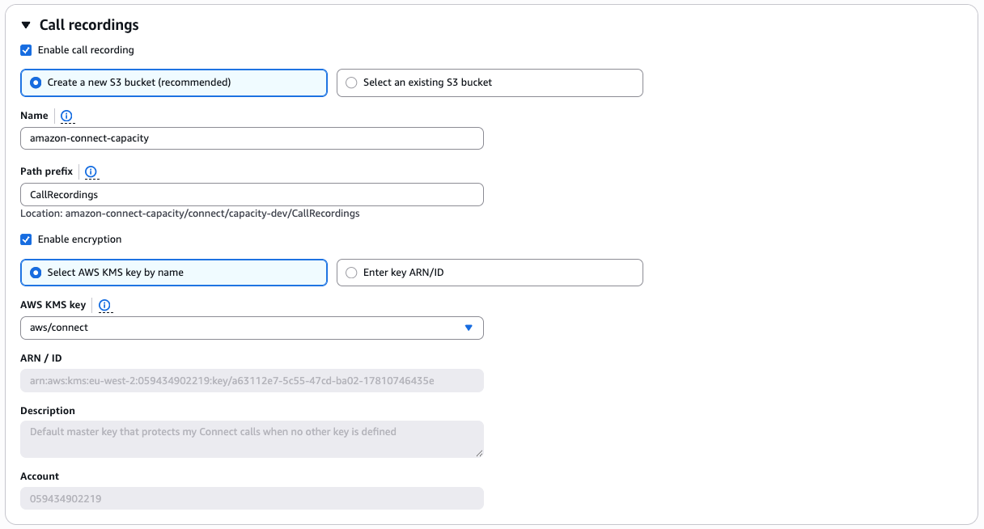Click the ARN / ID label
This screenshot has width=984, height=529.
tap(41, 358)
